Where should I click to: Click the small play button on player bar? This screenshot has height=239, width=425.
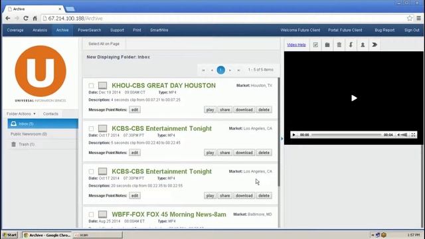click(294, 135)
